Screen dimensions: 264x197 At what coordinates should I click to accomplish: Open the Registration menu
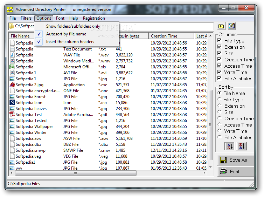(94, 18)
